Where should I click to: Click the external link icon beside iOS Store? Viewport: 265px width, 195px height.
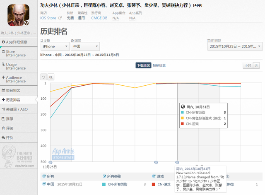tap(60, 18)
